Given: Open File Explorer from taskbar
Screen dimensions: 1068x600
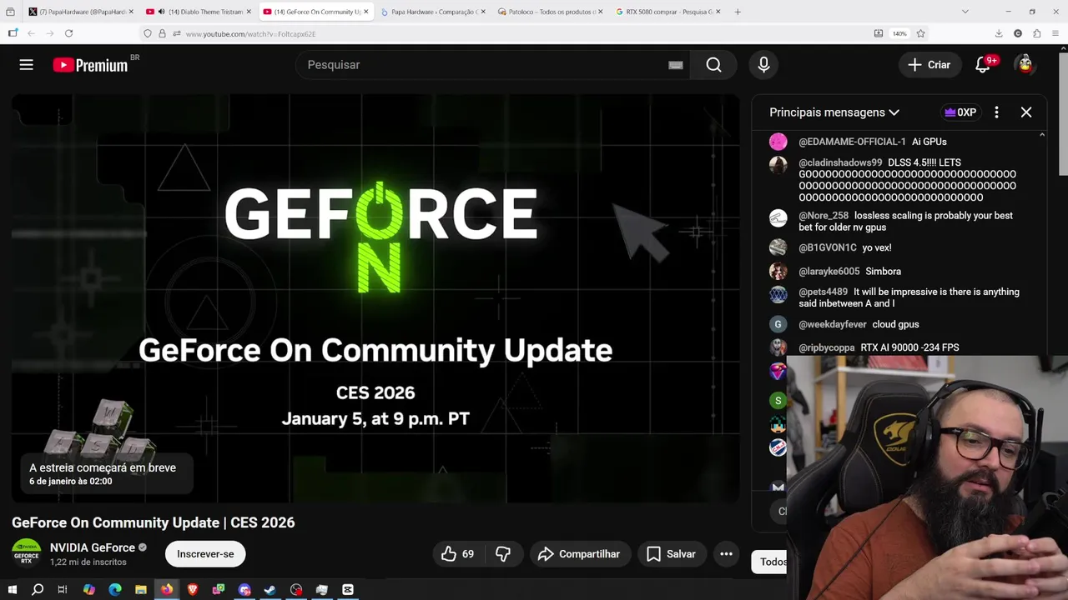Looking at the screenshot, I should click(141, 590).
